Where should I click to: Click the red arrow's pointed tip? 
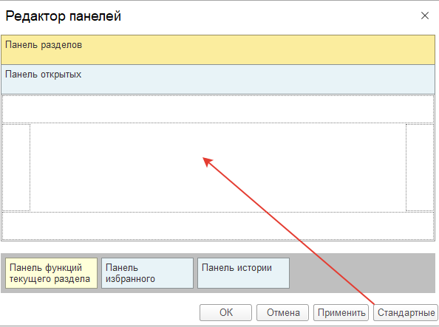pos(204,159)
